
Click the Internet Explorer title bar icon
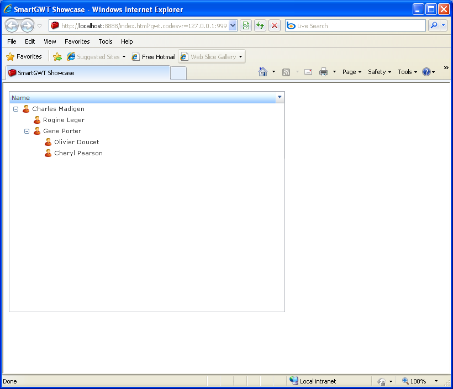pyautogui.click(x=8, y=9)
